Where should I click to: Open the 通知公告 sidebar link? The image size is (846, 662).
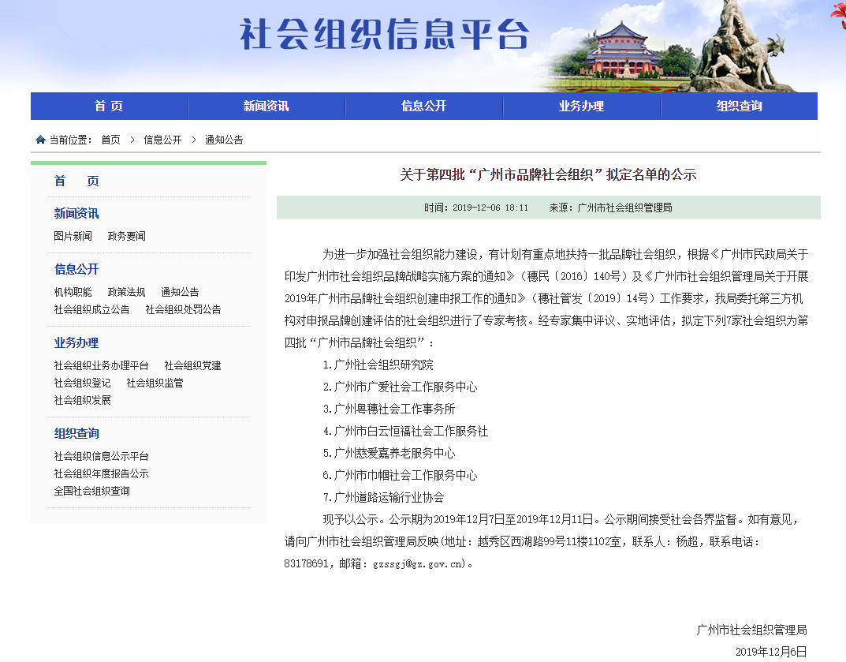click(x=181, y=292)
